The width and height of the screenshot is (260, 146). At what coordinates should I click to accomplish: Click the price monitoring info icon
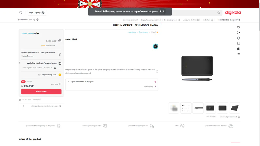click(x=60, y=106)
